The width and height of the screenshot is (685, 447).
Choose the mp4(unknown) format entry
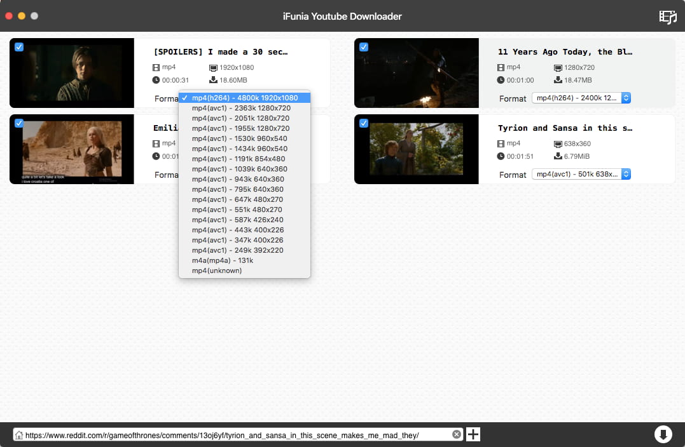[x=217, y=270]
